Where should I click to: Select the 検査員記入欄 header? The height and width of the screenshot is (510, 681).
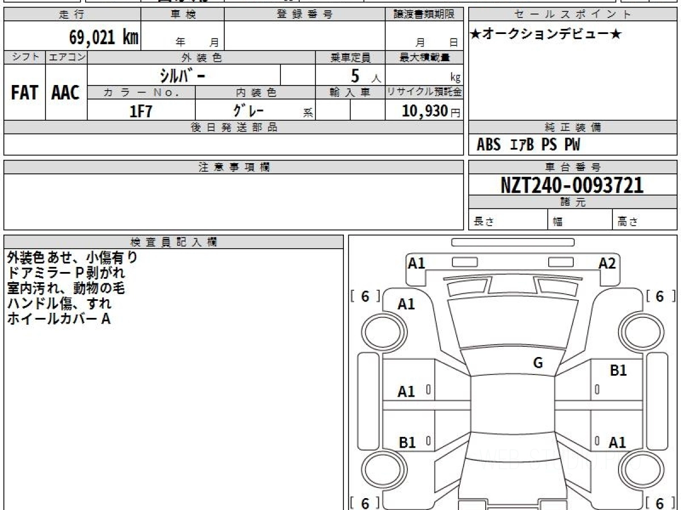pos(174,242)
